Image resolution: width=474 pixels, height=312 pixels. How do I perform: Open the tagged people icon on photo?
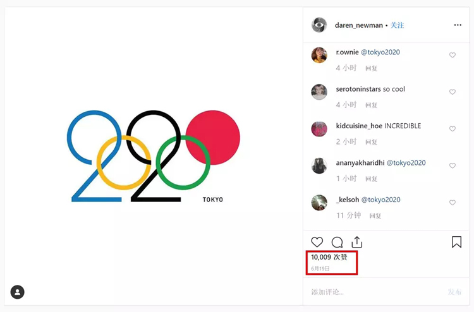(18, 292)
